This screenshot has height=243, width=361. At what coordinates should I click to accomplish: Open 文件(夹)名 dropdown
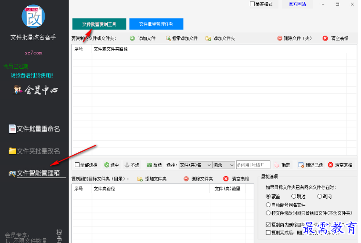point(195,165)
